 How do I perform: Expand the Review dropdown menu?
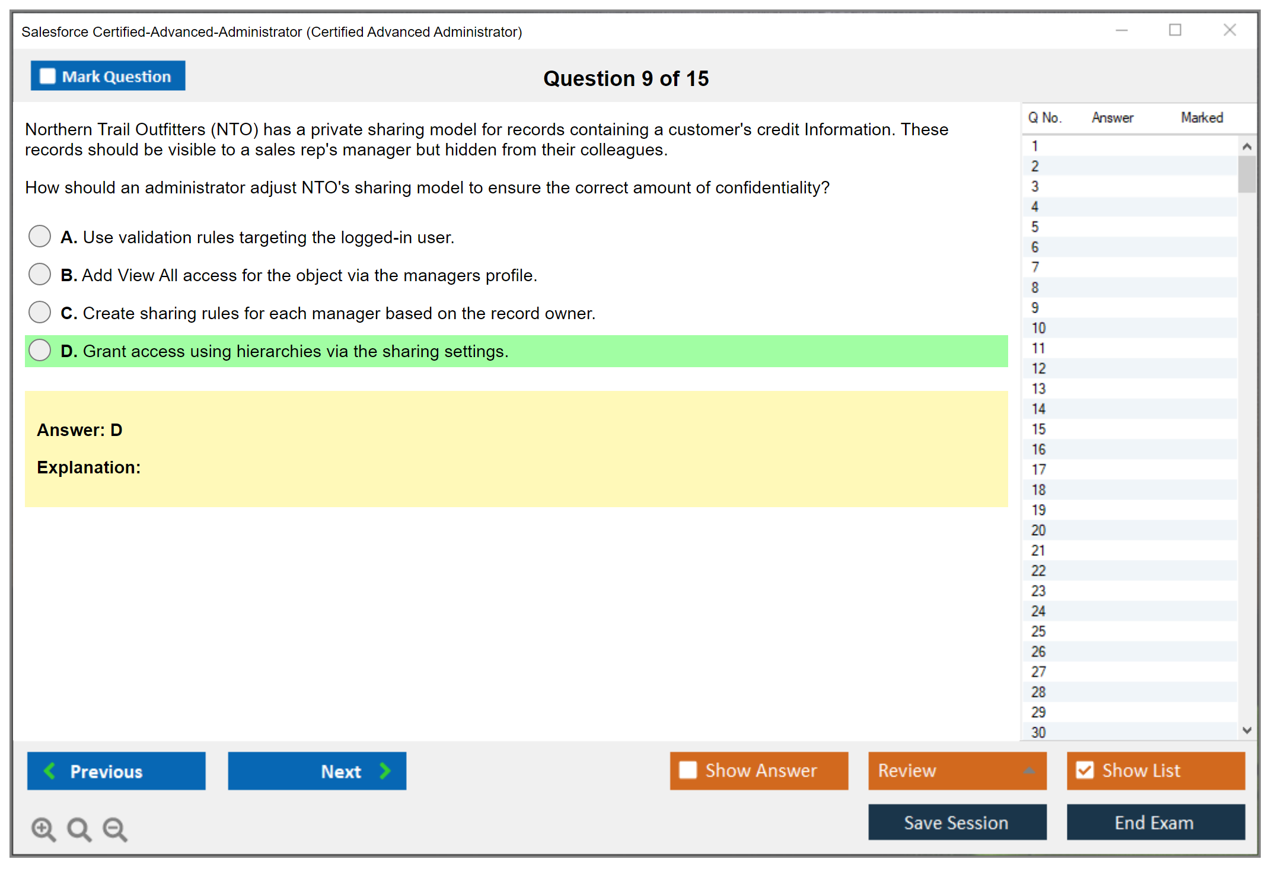1029,770
